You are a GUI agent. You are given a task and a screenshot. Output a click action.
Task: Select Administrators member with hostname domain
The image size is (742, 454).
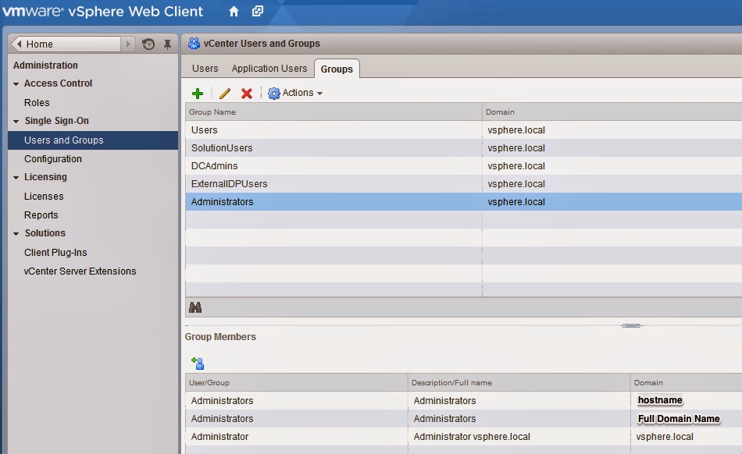coord(464,401)
